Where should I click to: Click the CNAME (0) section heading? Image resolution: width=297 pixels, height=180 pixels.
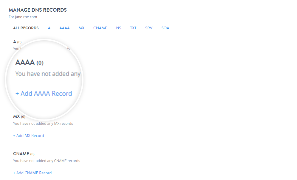(x=24, y=154)
